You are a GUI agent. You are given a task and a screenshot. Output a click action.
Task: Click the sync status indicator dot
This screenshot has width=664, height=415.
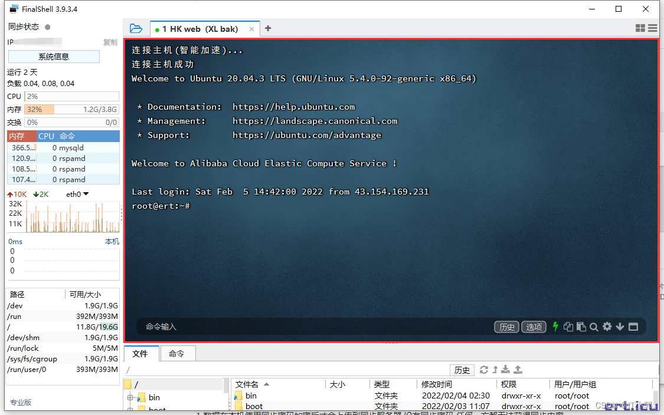[48, 27]
